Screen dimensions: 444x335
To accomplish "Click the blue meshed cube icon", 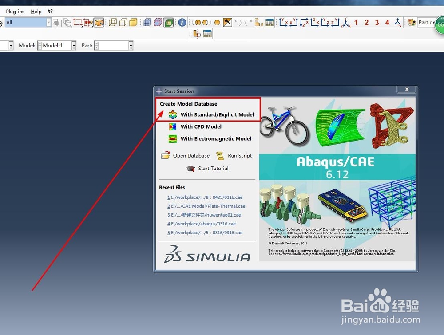I will coord(147,22).
